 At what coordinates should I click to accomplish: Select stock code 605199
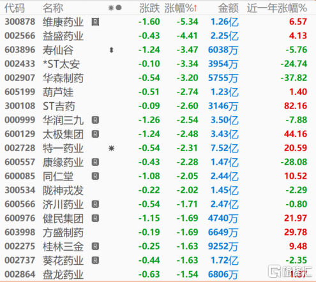(x=20, y=92)
